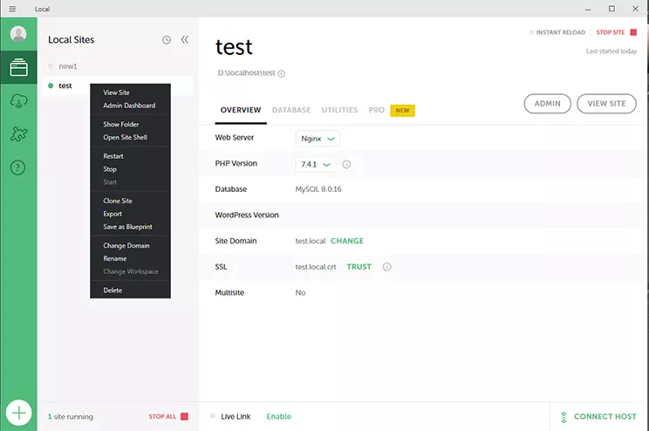Collapse the Local Sites sidebar panel
The image size is (649, 431).
pyautogui.click(x=185, y=39)
